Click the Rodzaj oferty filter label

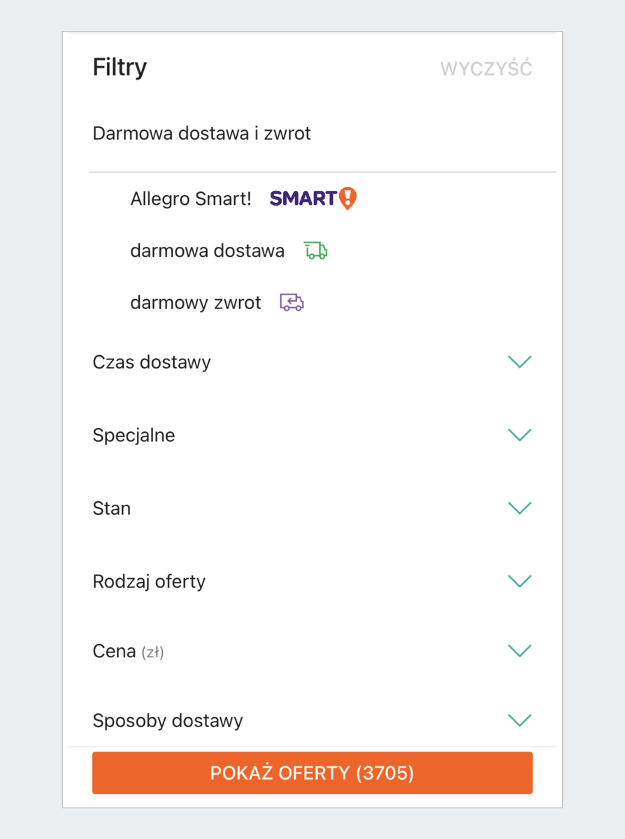coord(149,582)
